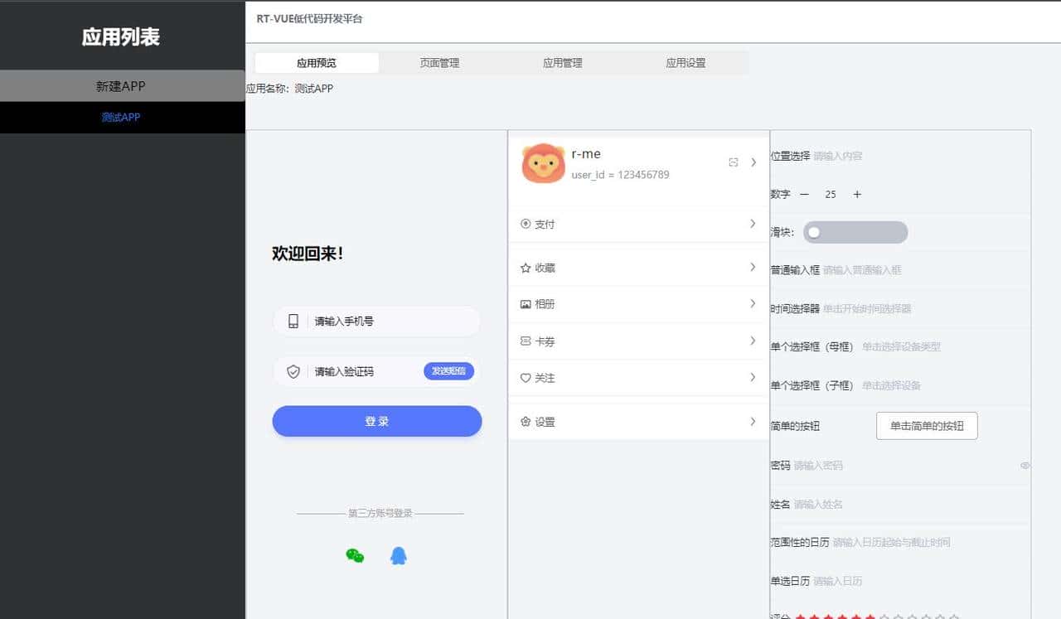The width and height of the screenshot is (1061, 619).
Task: Click the 卡券 coupon icon
Action: click(x=525, y=341)
